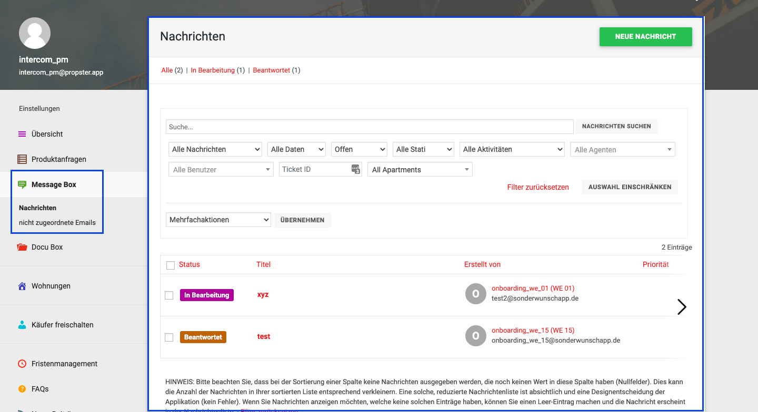Check the box for the 'xyz' message
The height and width of the screenshot is (412, 758).
(x=169, y=295)
